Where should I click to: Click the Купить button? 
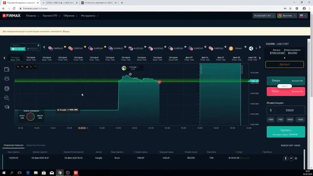(286, 132)
